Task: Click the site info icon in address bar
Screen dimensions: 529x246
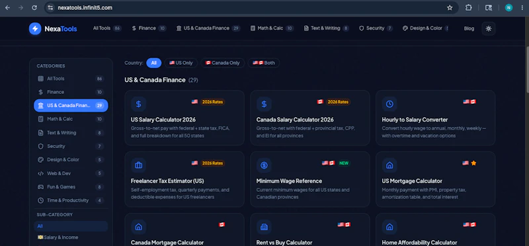Action: [x=50, y=8]
